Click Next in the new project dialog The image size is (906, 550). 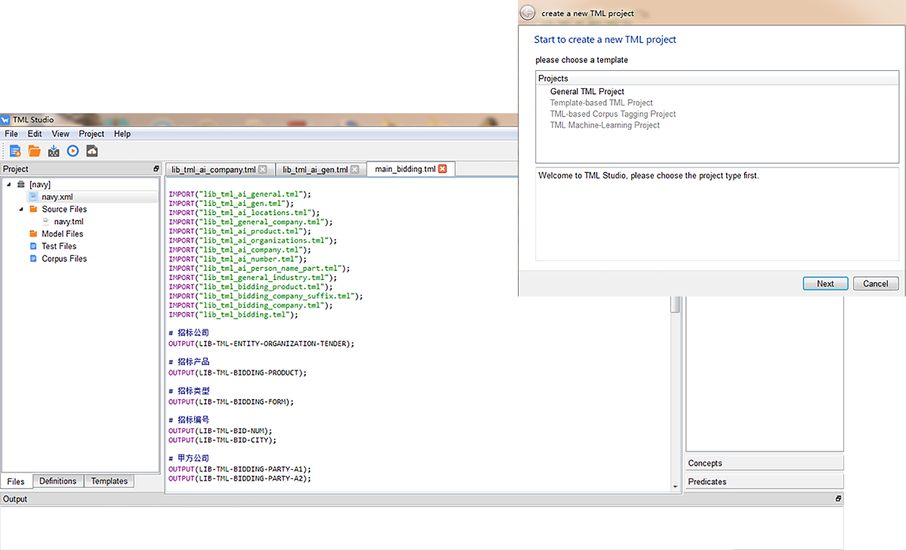[825, 284]
